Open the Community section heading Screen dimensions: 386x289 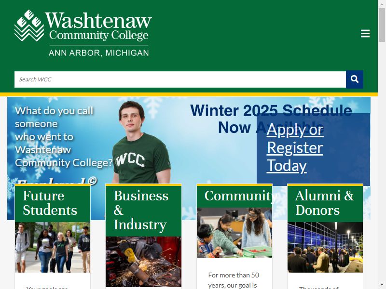(240, 196)
